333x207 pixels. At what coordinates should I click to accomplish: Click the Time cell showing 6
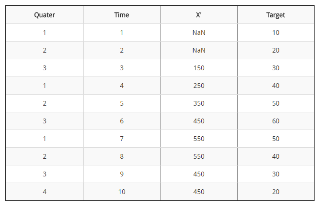(122, 121)
